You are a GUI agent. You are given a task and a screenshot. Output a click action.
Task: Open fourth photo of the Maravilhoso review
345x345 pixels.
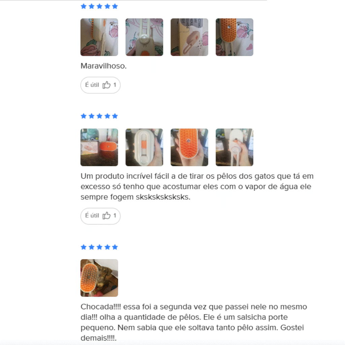pyautogui.click(x=234, y=37)
